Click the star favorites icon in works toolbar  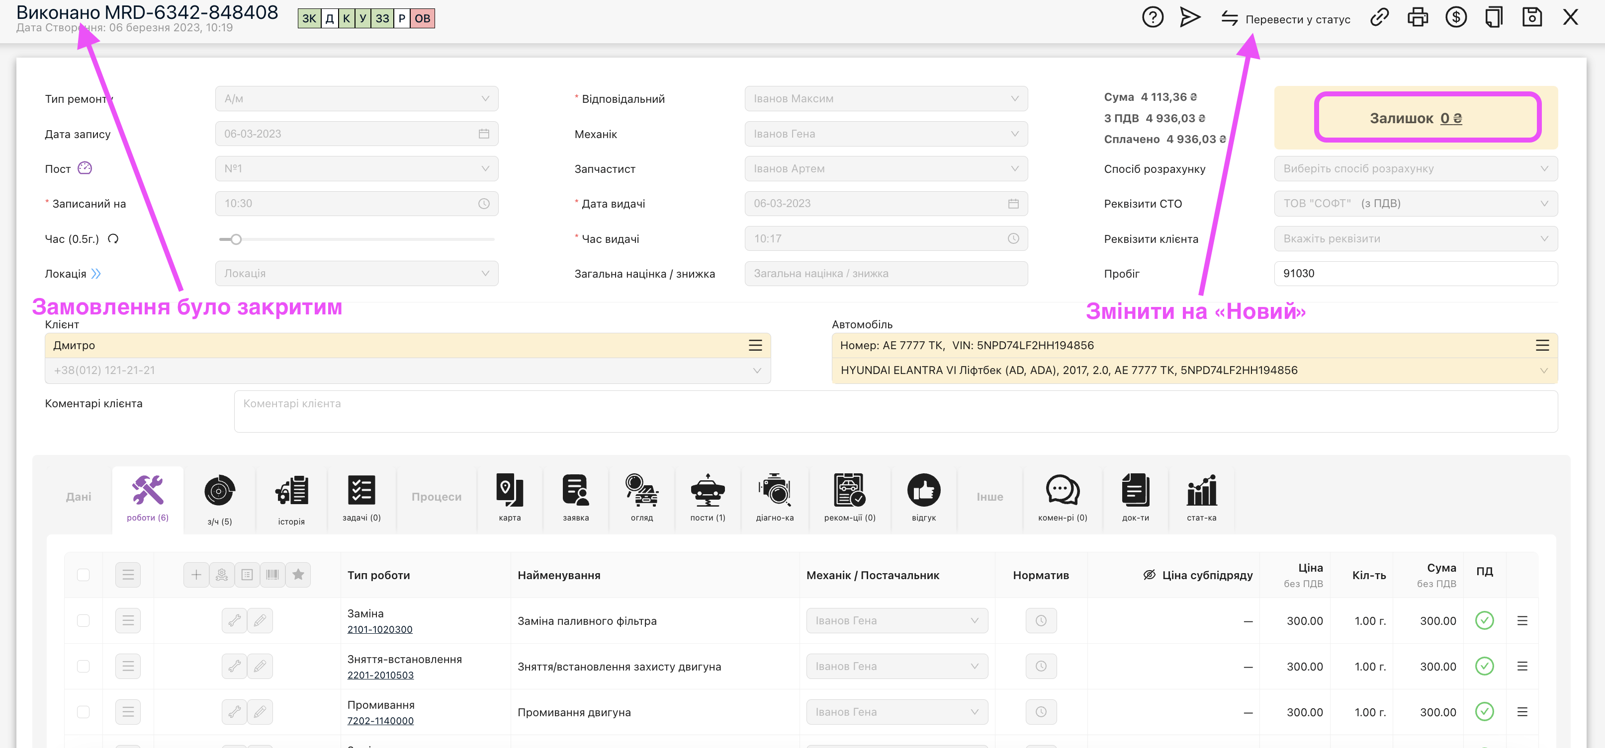pos(298,574)
